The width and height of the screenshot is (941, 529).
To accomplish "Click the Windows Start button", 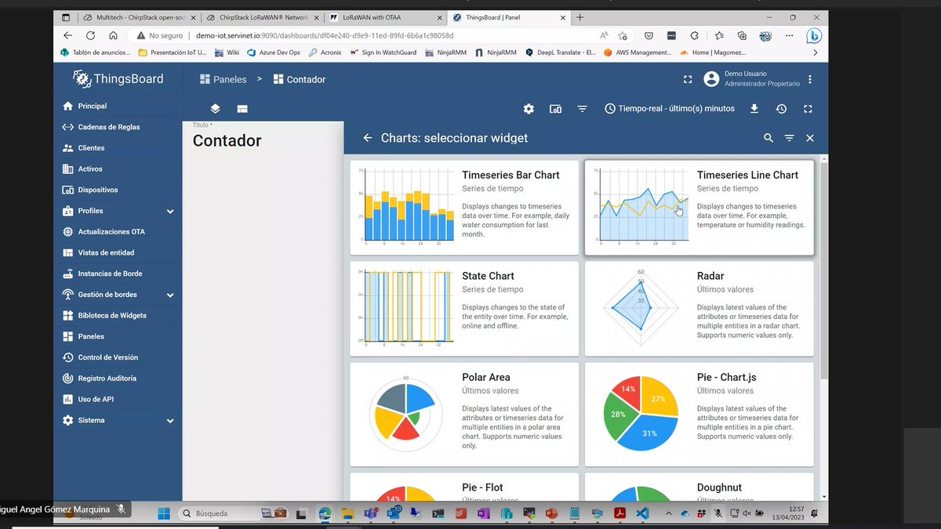I will 164,513.
